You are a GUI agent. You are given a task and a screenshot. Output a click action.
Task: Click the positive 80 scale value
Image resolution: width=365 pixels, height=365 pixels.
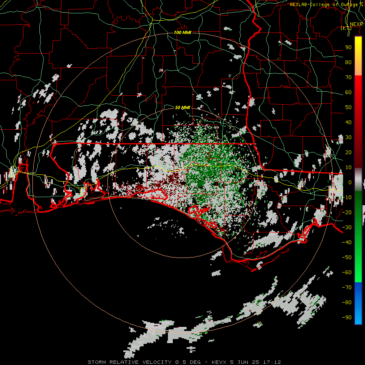pyautogui.click(x=348, y=62)
